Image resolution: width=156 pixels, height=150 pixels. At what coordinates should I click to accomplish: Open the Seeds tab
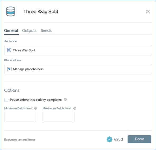tap(46, 30)
